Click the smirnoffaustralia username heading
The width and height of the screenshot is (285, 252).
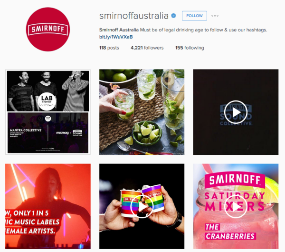[x=134, y=16]
